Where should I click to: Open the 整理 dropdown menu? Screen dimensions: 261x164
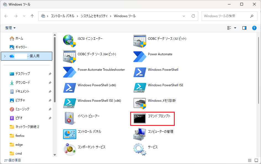(x=11, y=28)
